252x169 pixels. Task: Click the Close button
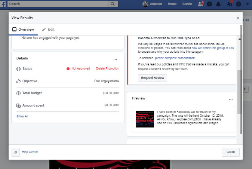coord(230,152)
